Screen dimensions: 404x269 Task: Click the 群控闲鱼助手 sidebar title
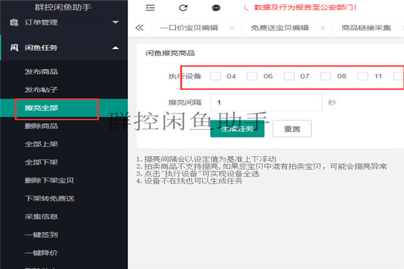(x=63, y=7)
